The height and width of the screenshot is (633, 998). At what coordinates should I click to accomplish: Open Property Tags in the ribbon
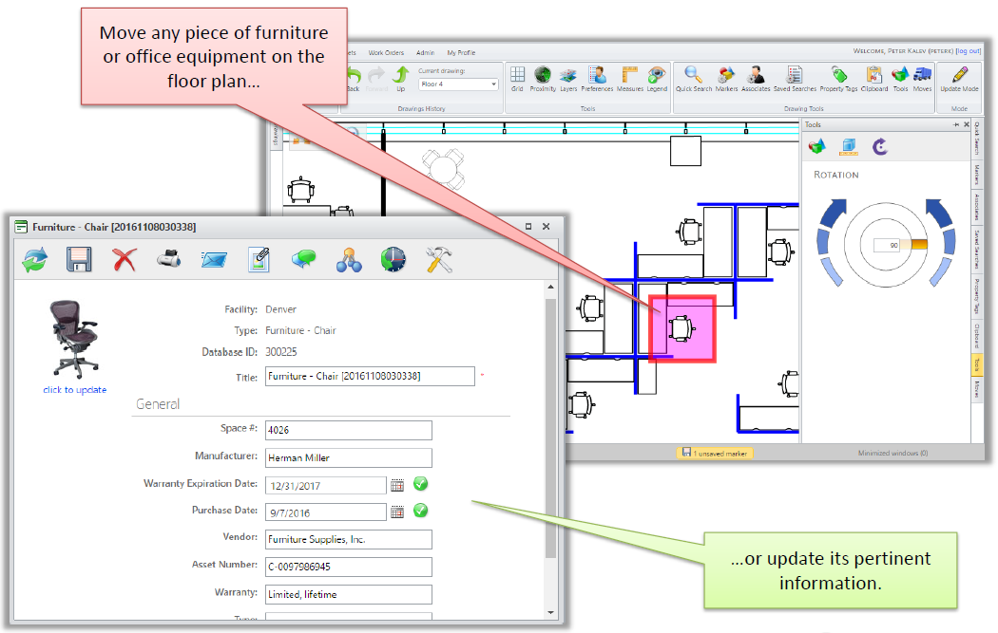(x=839, y=79)
